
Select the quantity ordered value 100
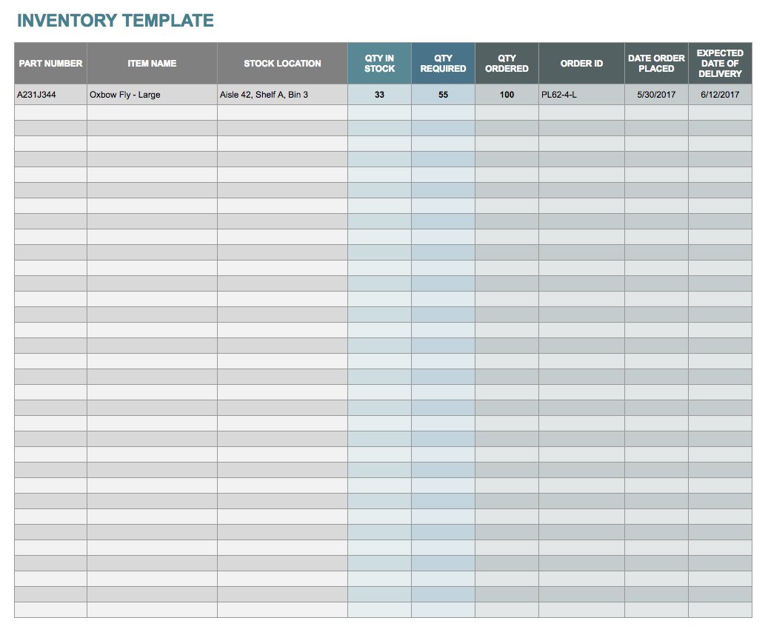(x=507, y=95)
